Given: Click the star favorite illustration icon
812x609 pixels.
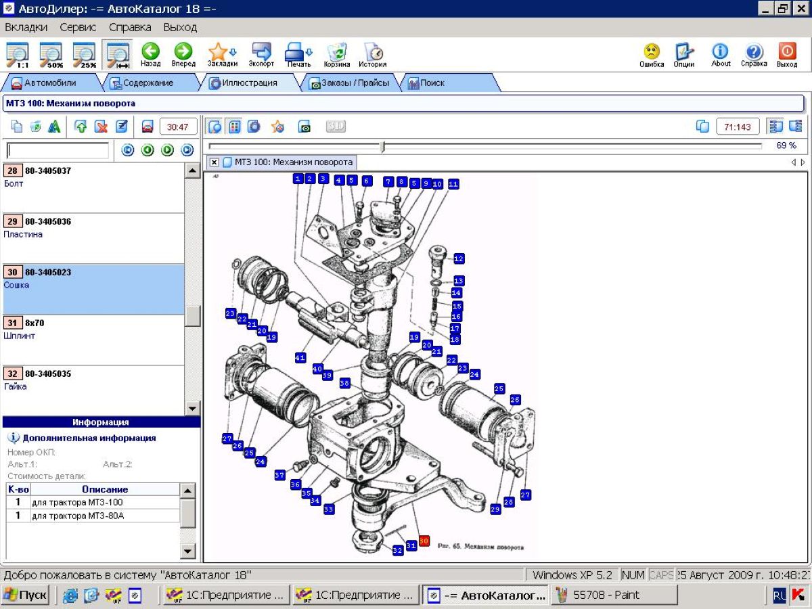Looking at the screenshot, I should pyautogui.click(x=277, y=127).
